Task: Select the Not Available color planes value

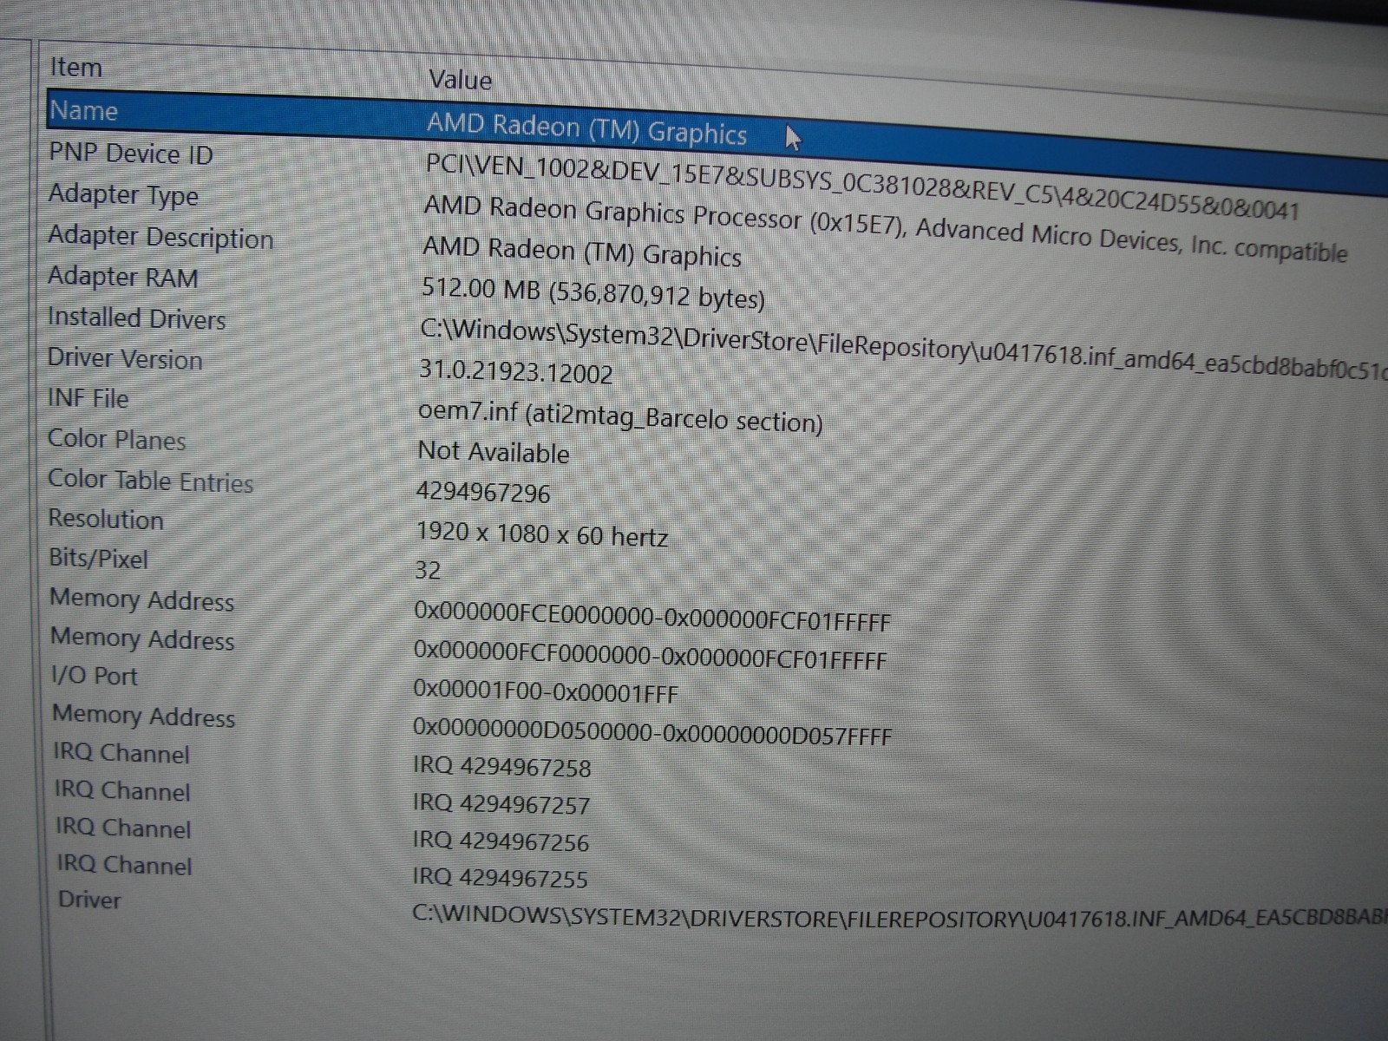Action: [x=494, y=452]
